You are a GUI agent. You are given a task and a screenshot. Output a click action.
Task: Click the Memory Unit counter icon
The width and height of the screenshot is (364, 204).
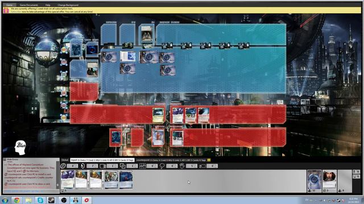point(102,166)
